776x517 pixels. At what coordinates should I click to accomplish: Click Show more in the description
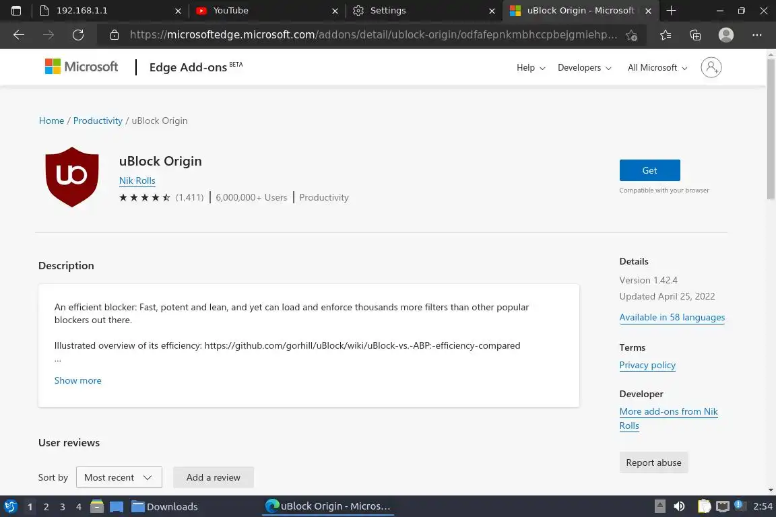[77, 380]
